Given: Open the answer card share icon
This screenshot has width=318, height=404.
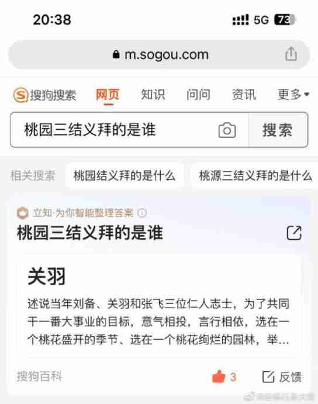Looking at the screenshot, I should click(x=294, y=233).
